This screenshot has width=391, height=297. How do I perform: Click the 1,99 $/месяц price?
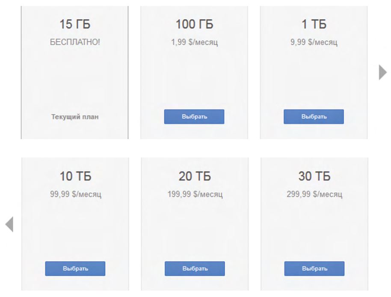point(194,42)
